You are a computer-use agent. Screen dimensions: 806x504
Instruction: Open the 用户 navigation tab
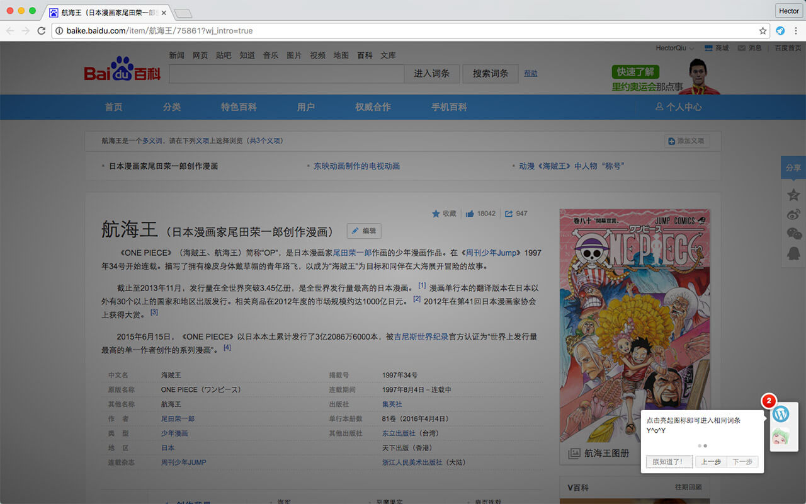point(306,107)
